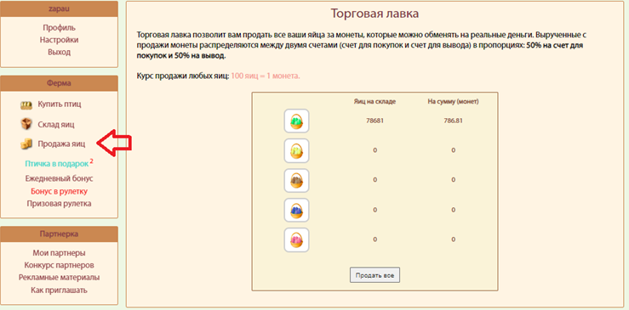
Task: Open the Птичка в подарок link
Action: tap(56, 164)
